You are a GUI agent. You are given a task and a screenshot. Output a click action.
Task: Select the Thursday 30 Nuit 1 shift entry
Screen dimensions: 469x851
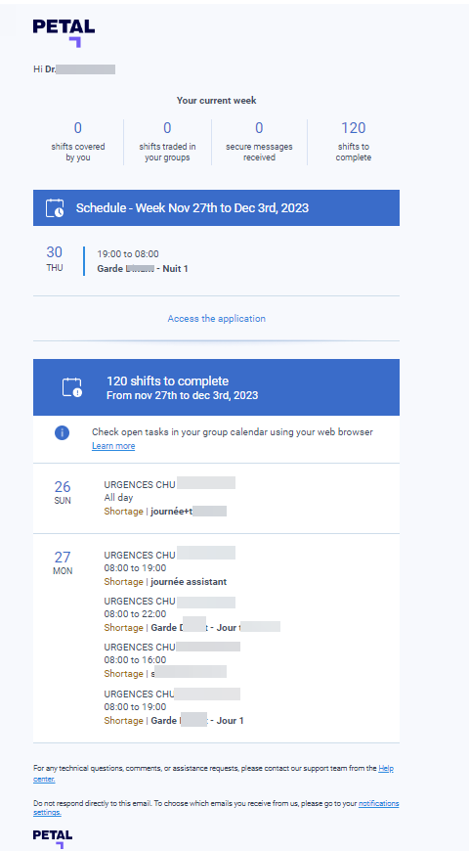tap(216, 260)
